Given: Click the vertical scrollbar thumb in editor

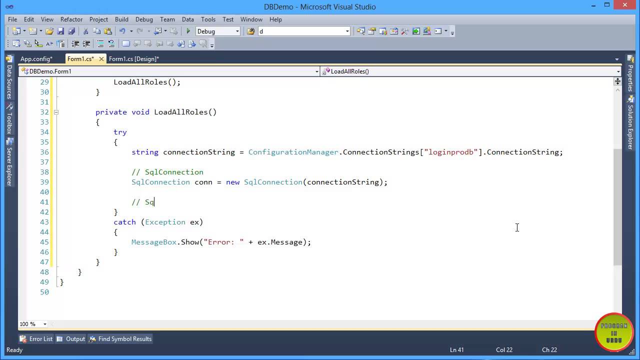Looking at the screenshot, I should click(x=617, y=207).
